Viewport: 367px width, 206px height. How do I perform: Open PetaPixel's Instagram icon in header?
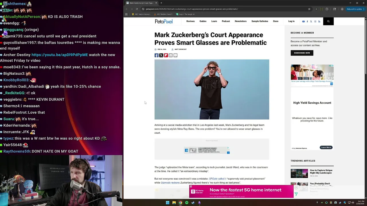(315, 21)
